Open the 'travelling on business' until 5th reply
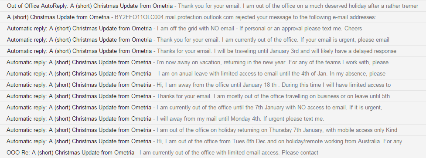This screenshot has height=158, width=426. coord(213,96)
